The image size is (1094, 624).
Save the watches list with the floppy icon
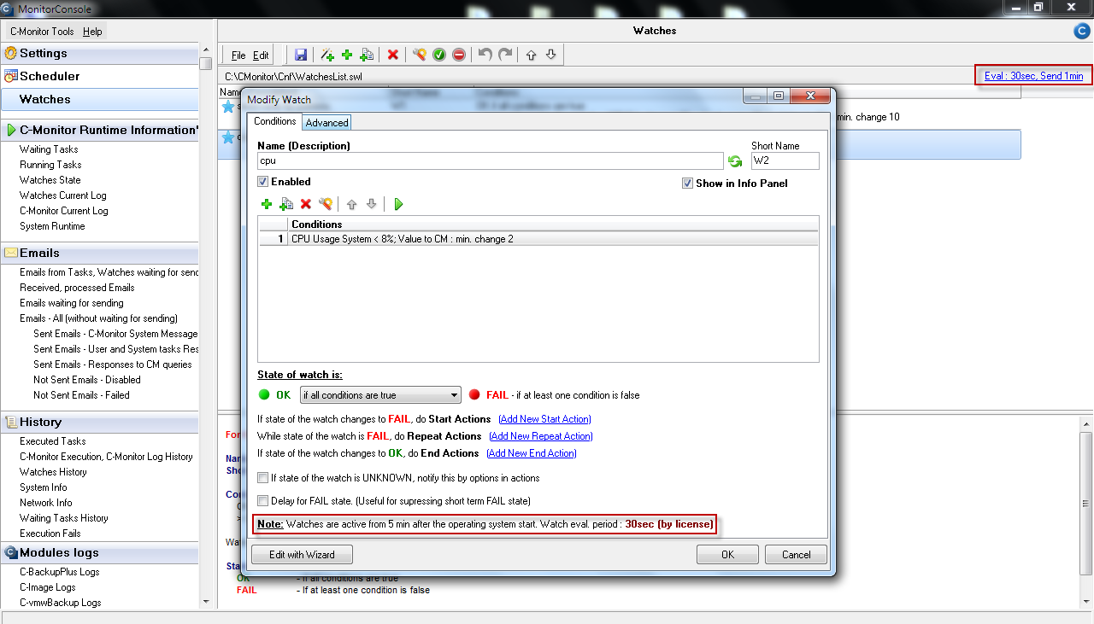[x=301, y=55]
